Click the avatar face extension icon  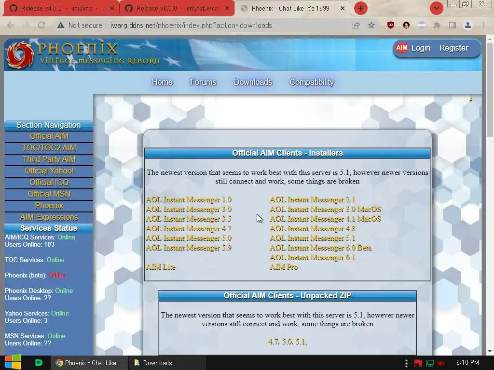pos(406,25)
